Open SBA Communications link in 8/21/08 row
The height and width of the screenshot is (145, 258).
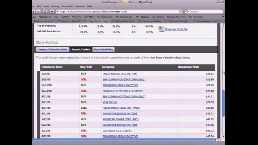tap(124, 97)
